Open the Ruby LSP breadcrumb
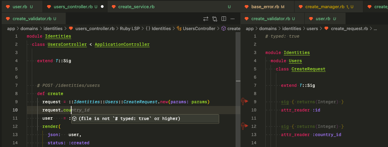Image resolution: width=388 pixels, height=147 pixels. pyautogui.click(x=130, y=29)
